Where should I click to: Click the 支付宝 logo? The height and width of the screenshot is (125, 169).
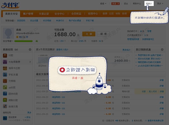(x=10, y=5)
